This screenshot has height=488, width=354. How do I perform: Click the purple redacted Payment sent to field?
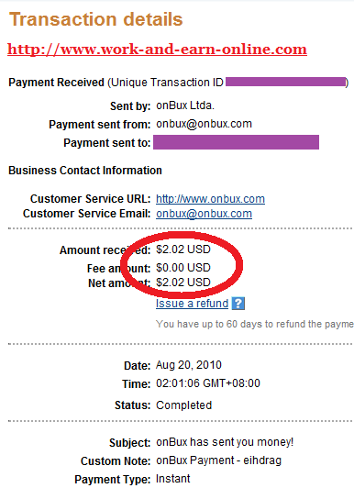(236, 142)
